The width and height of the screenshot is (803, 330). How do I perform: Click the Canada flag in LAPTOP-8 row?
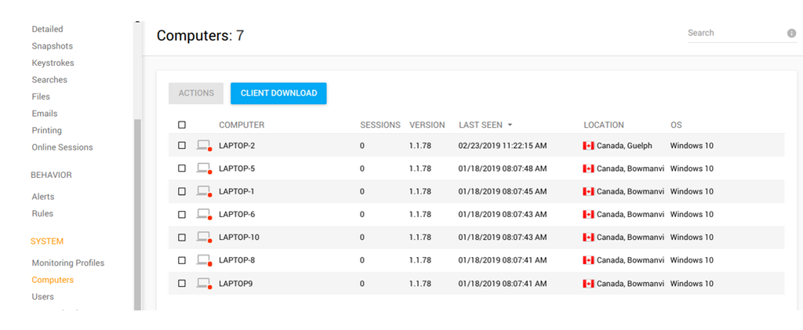588,260
